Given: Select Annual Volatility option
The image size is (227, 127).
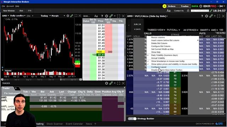Looking at the screenshot, I should coord(158,58).
